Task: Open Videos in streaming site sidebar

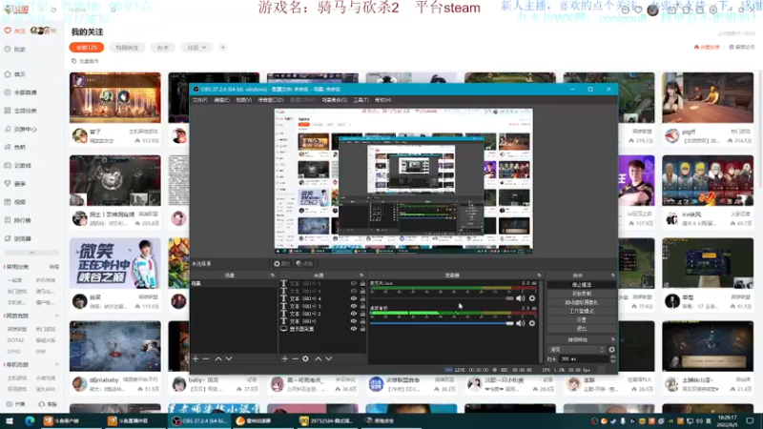Action: click(x=15, y=202)
